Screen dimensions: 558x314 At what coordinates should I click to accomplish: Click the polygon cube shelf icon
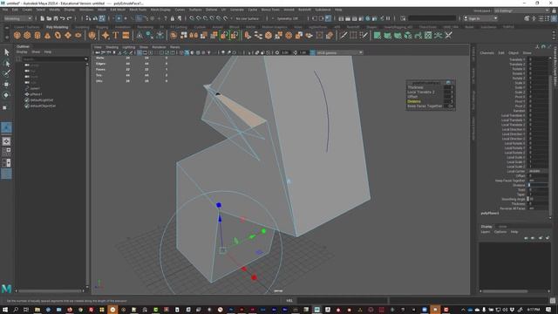(27, 35)
